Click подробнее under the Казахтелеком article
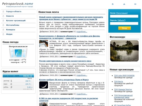The height and width of the screenshot is (106, 142). [82, 57]
